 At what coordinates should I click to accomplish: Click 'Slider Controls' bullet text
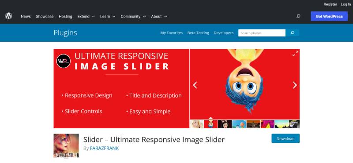coord(83,111)
